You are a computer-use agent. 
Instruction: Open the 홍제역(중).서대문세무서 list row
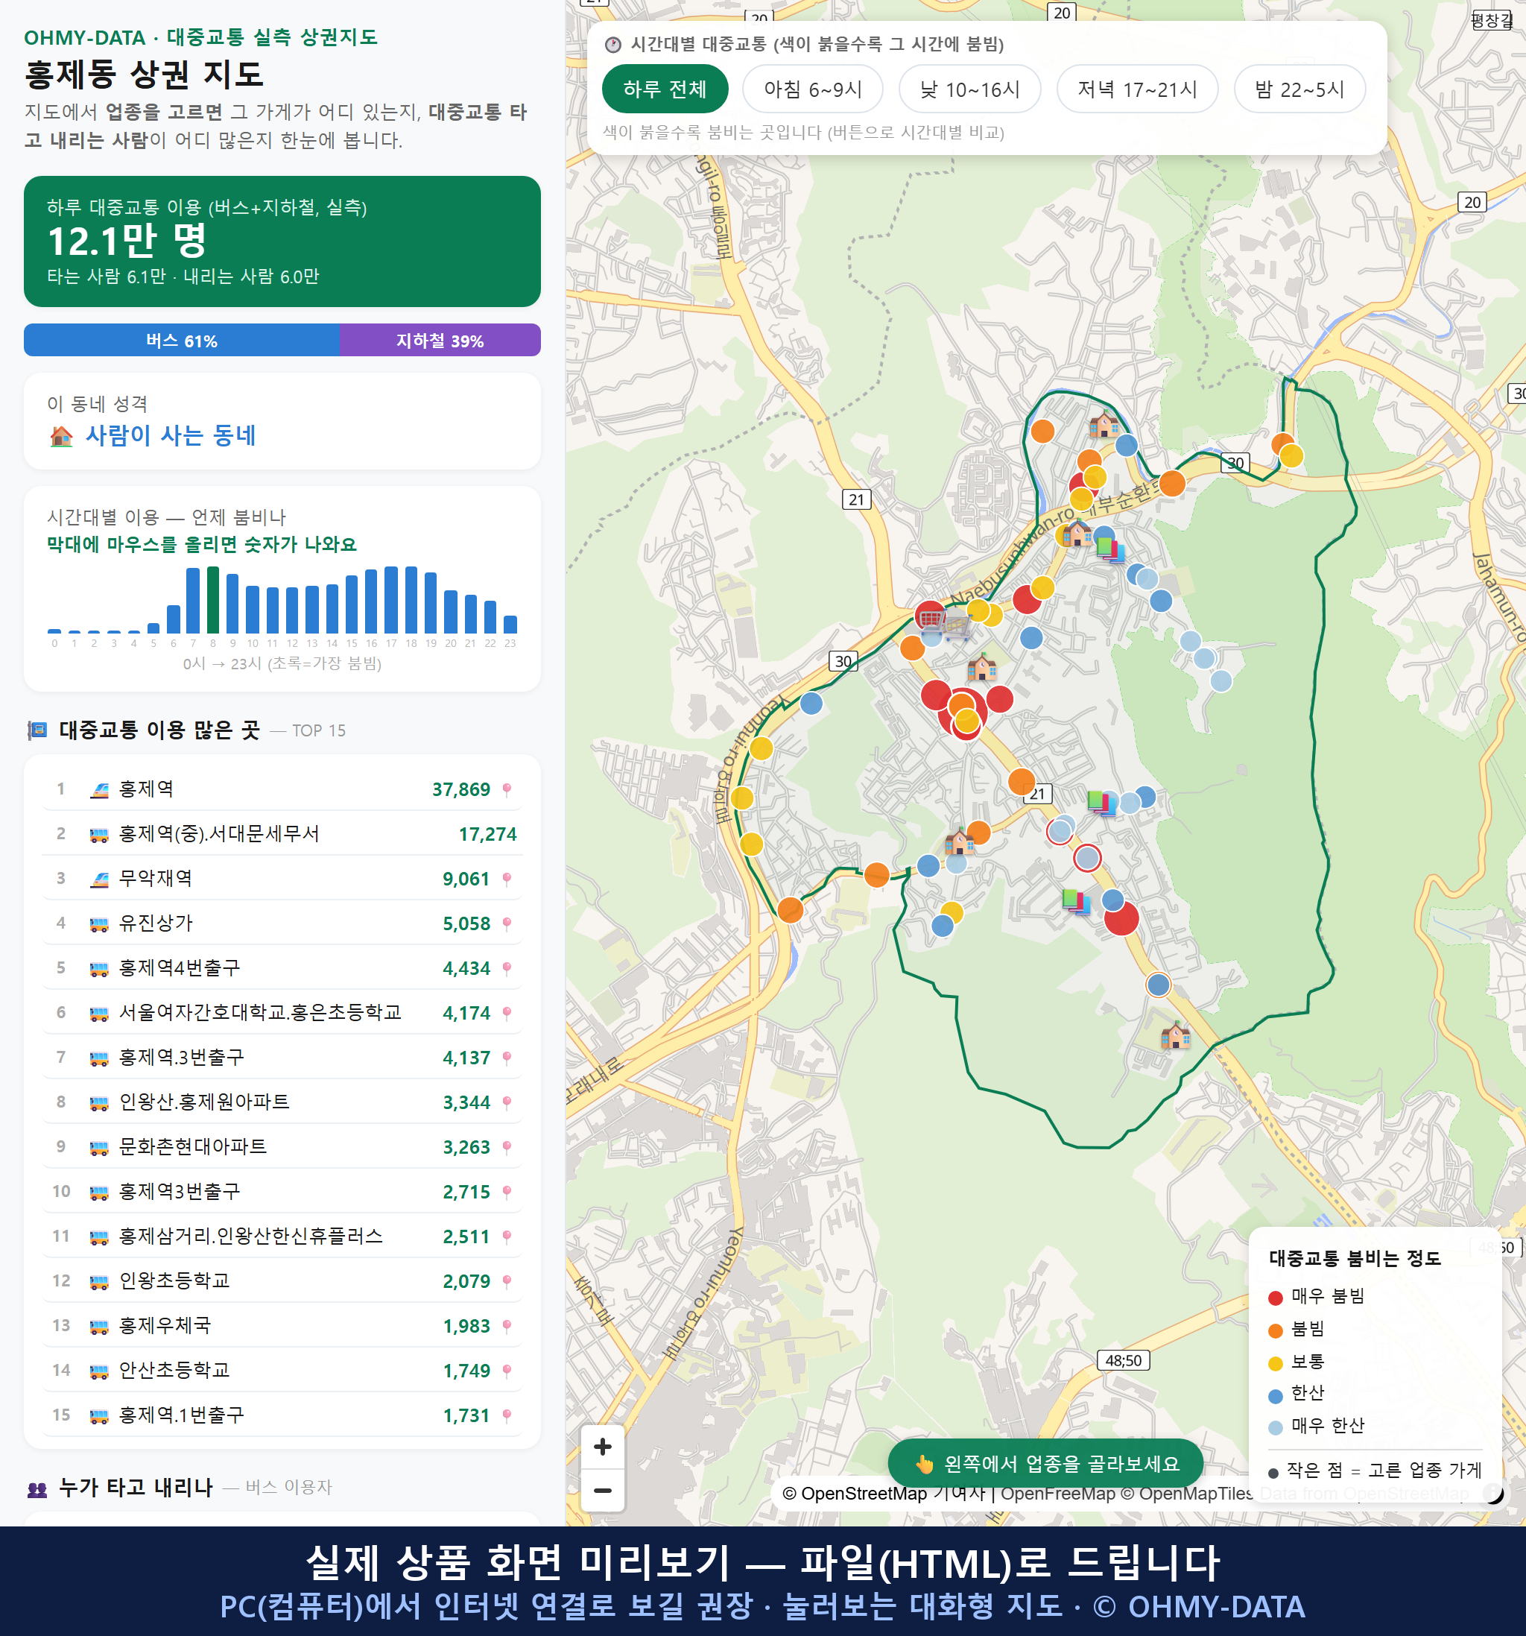282,833
